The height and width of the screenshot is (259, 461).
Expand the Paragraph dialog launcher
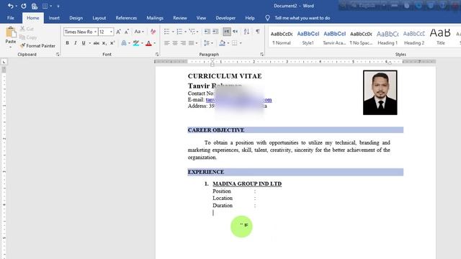261,55
